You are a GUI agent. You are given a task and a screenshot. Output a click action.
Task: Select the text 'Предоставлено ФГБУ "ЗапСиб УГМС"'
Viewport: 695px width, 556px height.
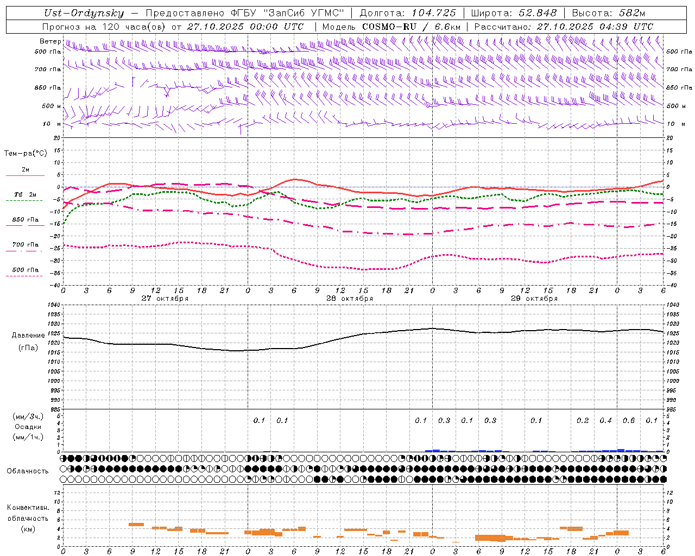point(245,13)
